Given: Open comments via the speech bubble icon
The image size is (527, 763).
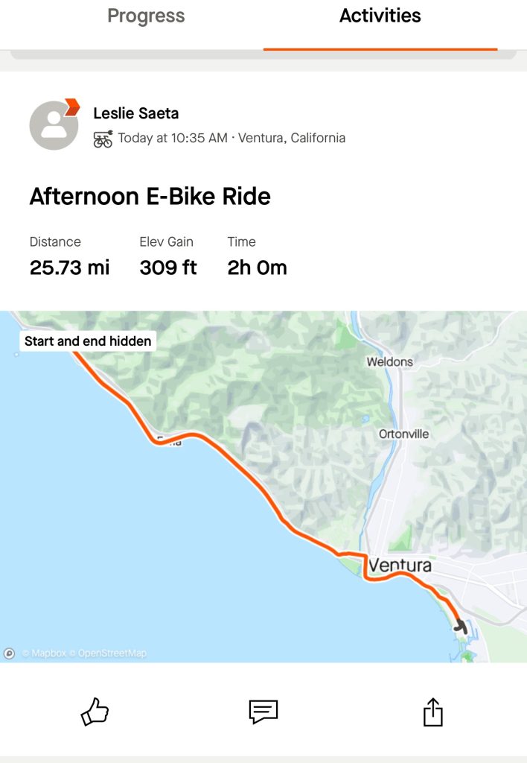Looking at the screenshot, I should [263, 712].
